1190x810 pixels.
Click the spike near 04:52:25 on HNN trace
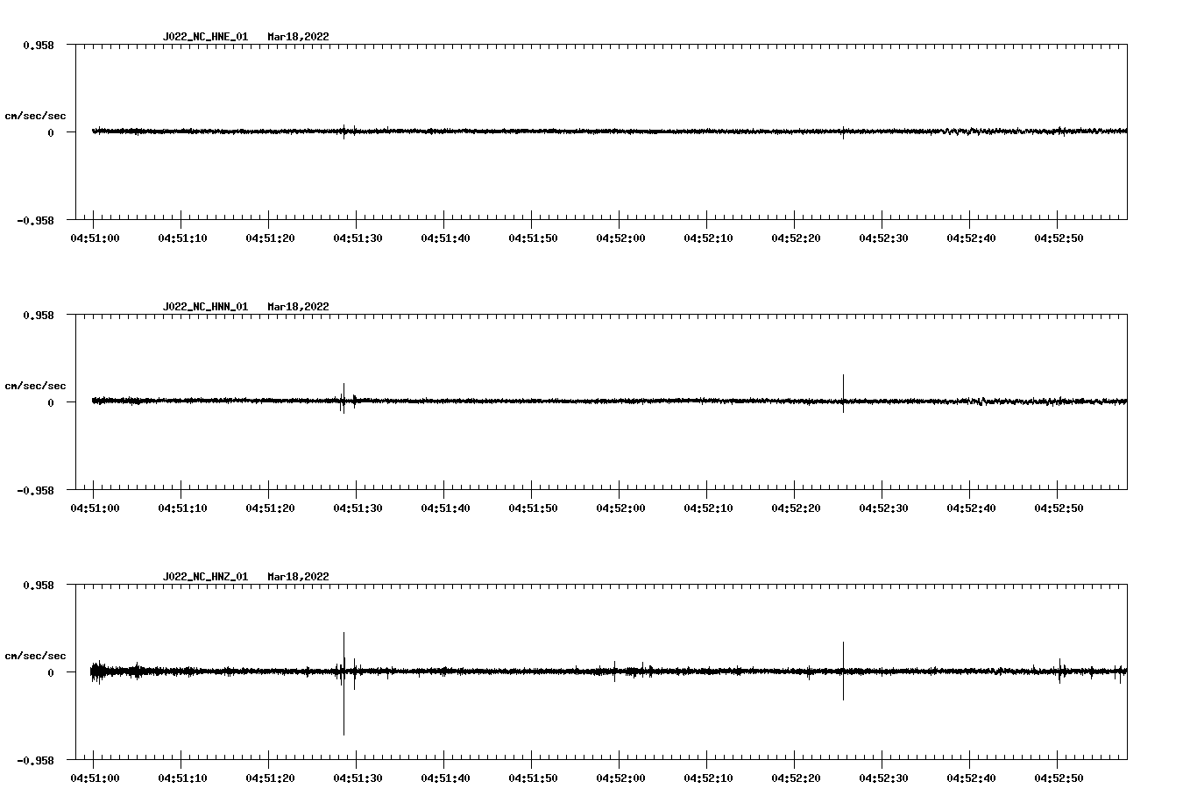[843, 393]
